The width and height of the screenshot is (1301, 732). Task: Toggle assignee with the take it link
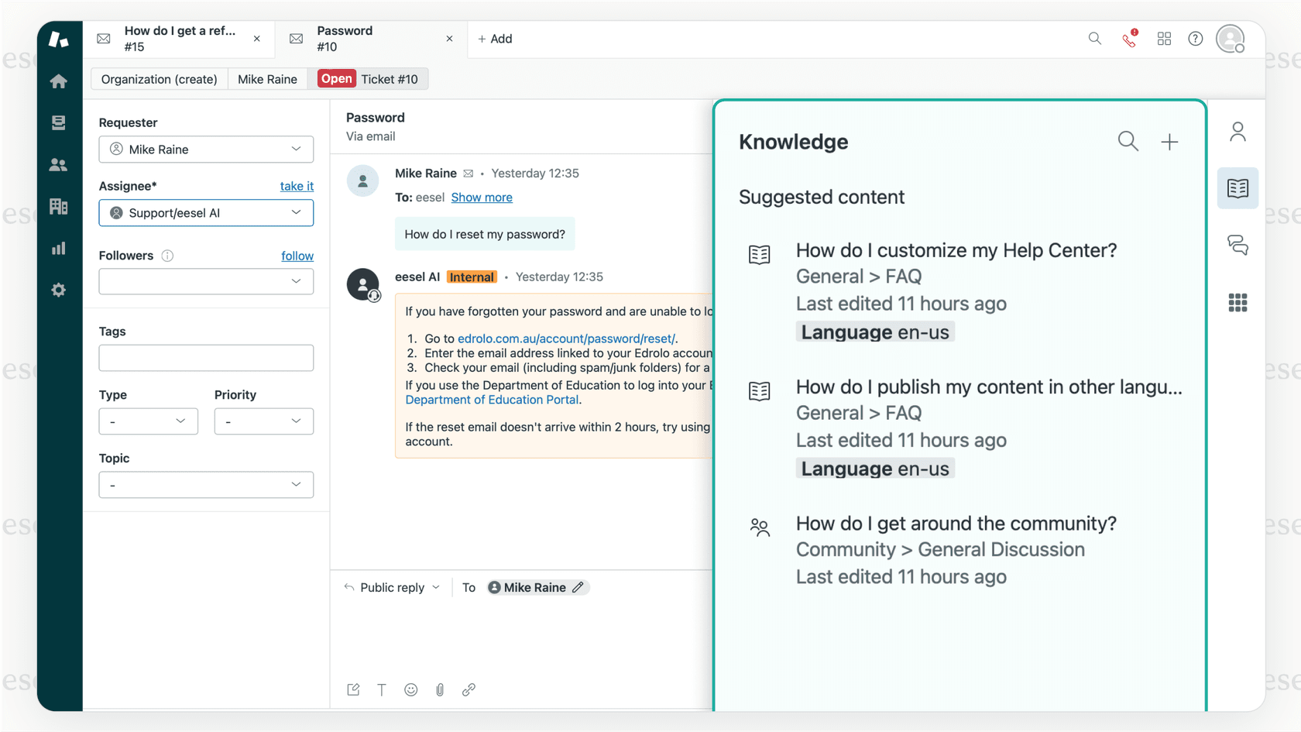coord(297,186)
